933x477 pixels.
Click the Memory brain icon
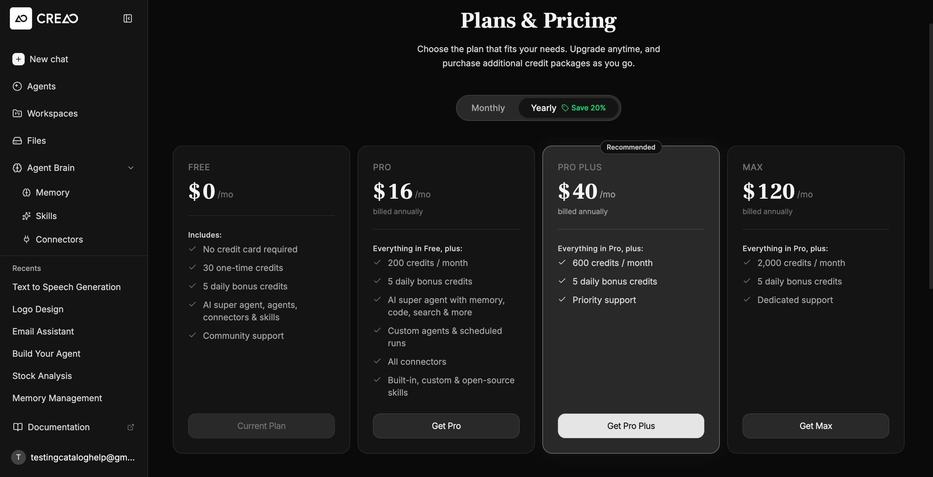pyautogui.click(x=27, y=193)
